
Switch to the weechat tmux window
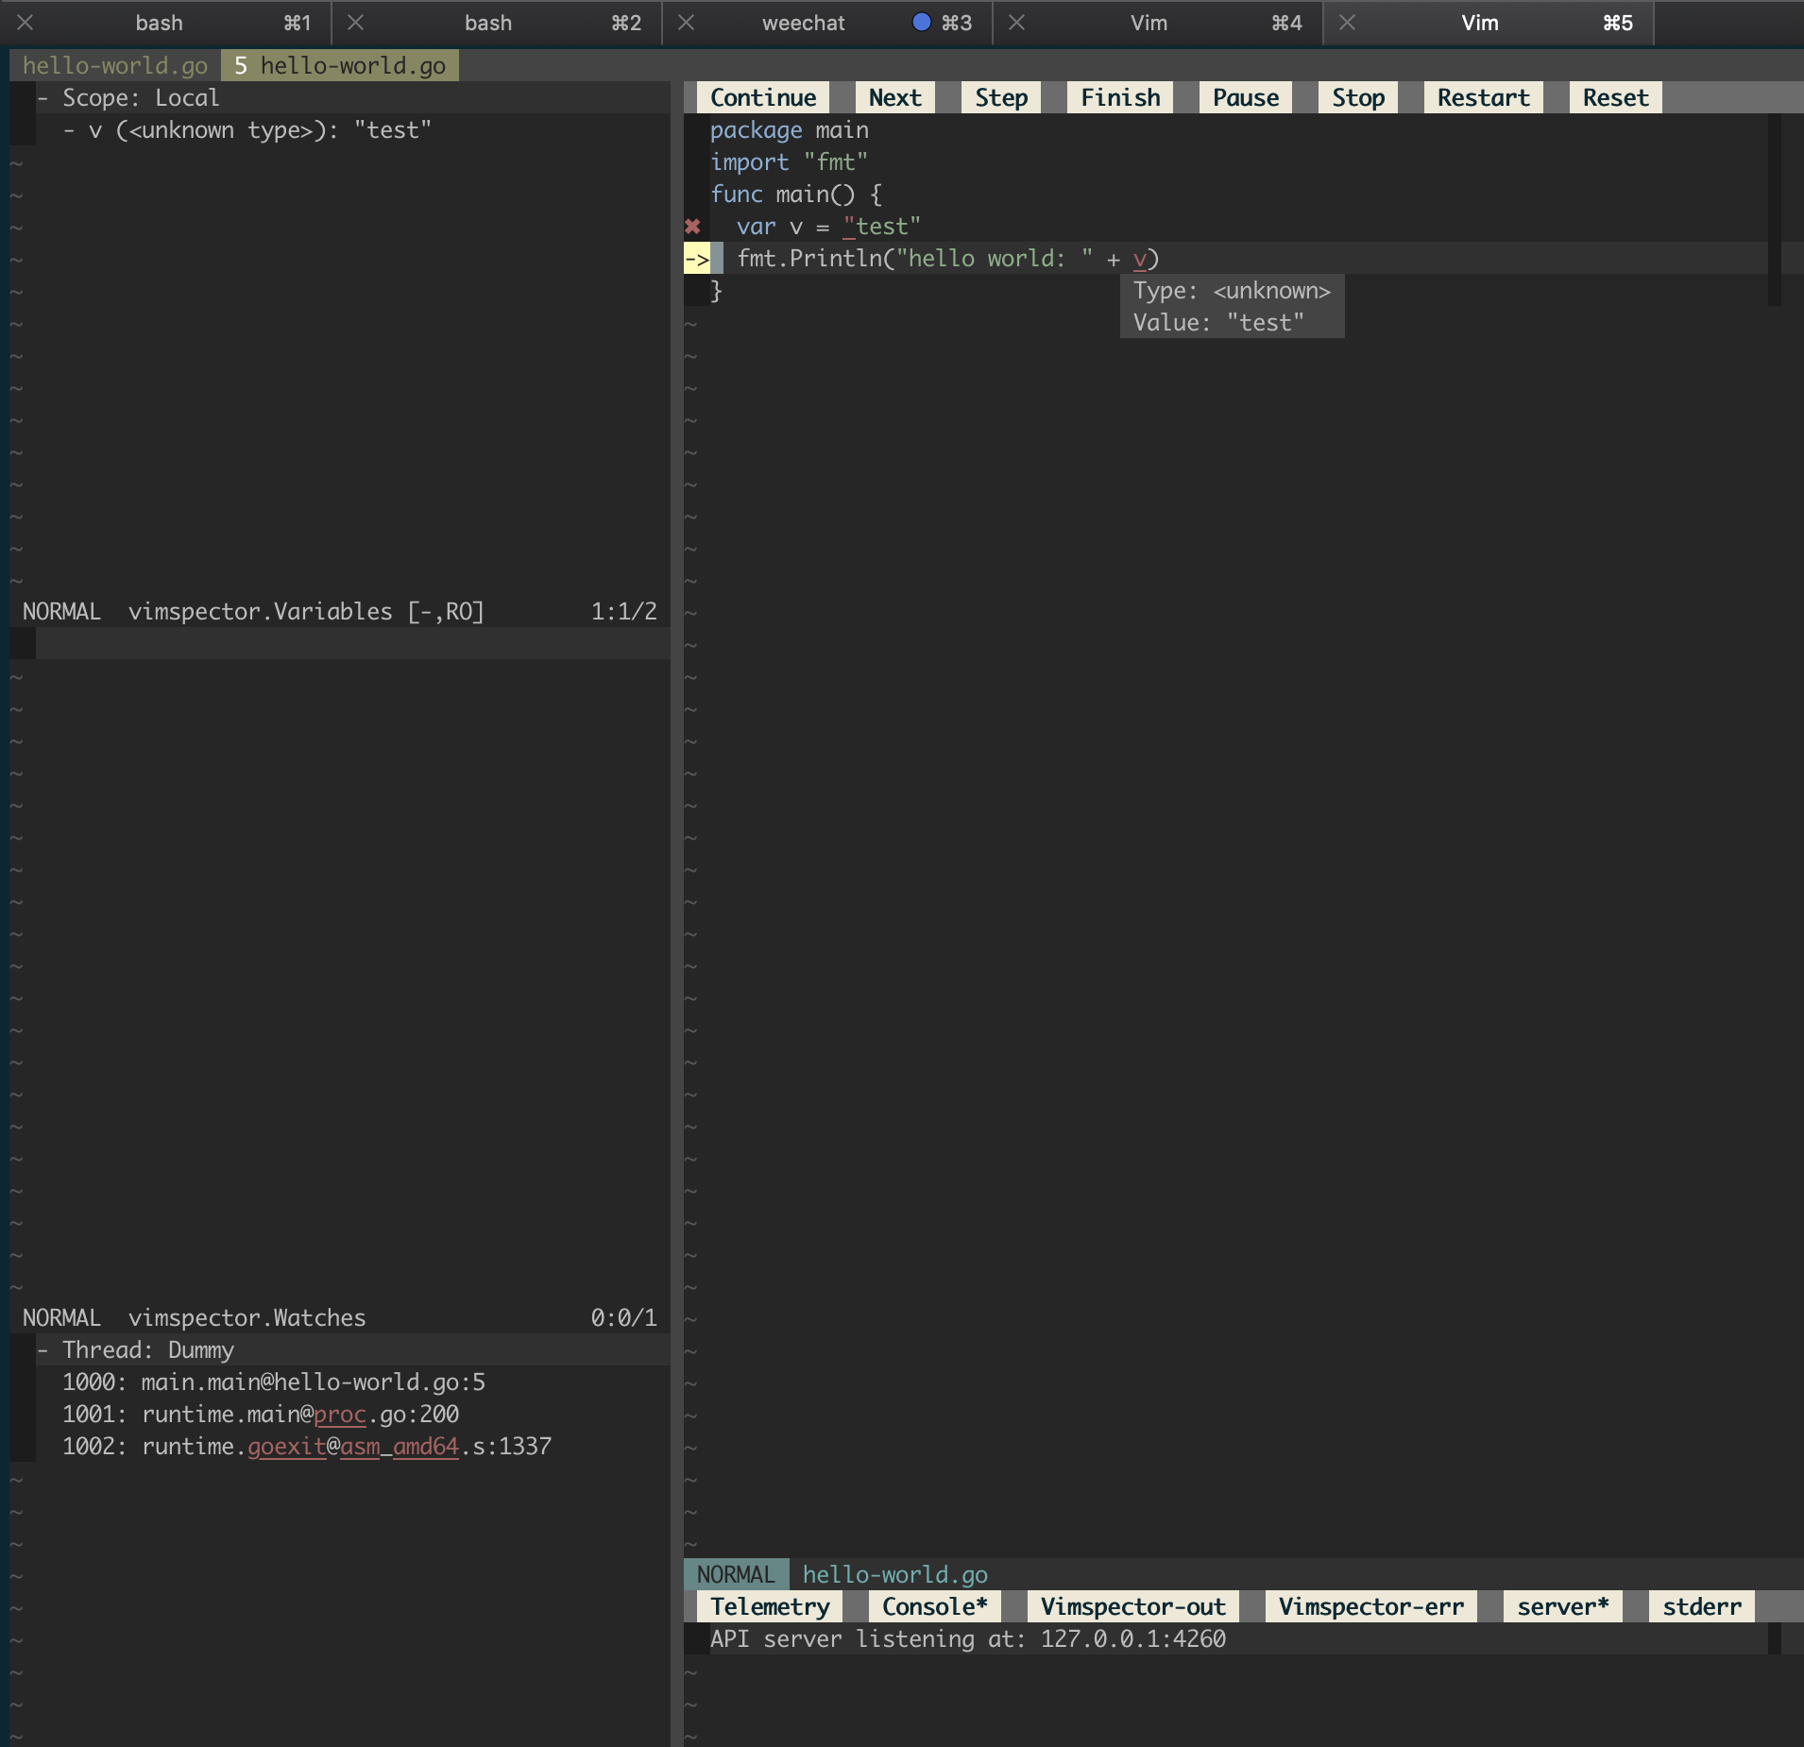(804, 22)
